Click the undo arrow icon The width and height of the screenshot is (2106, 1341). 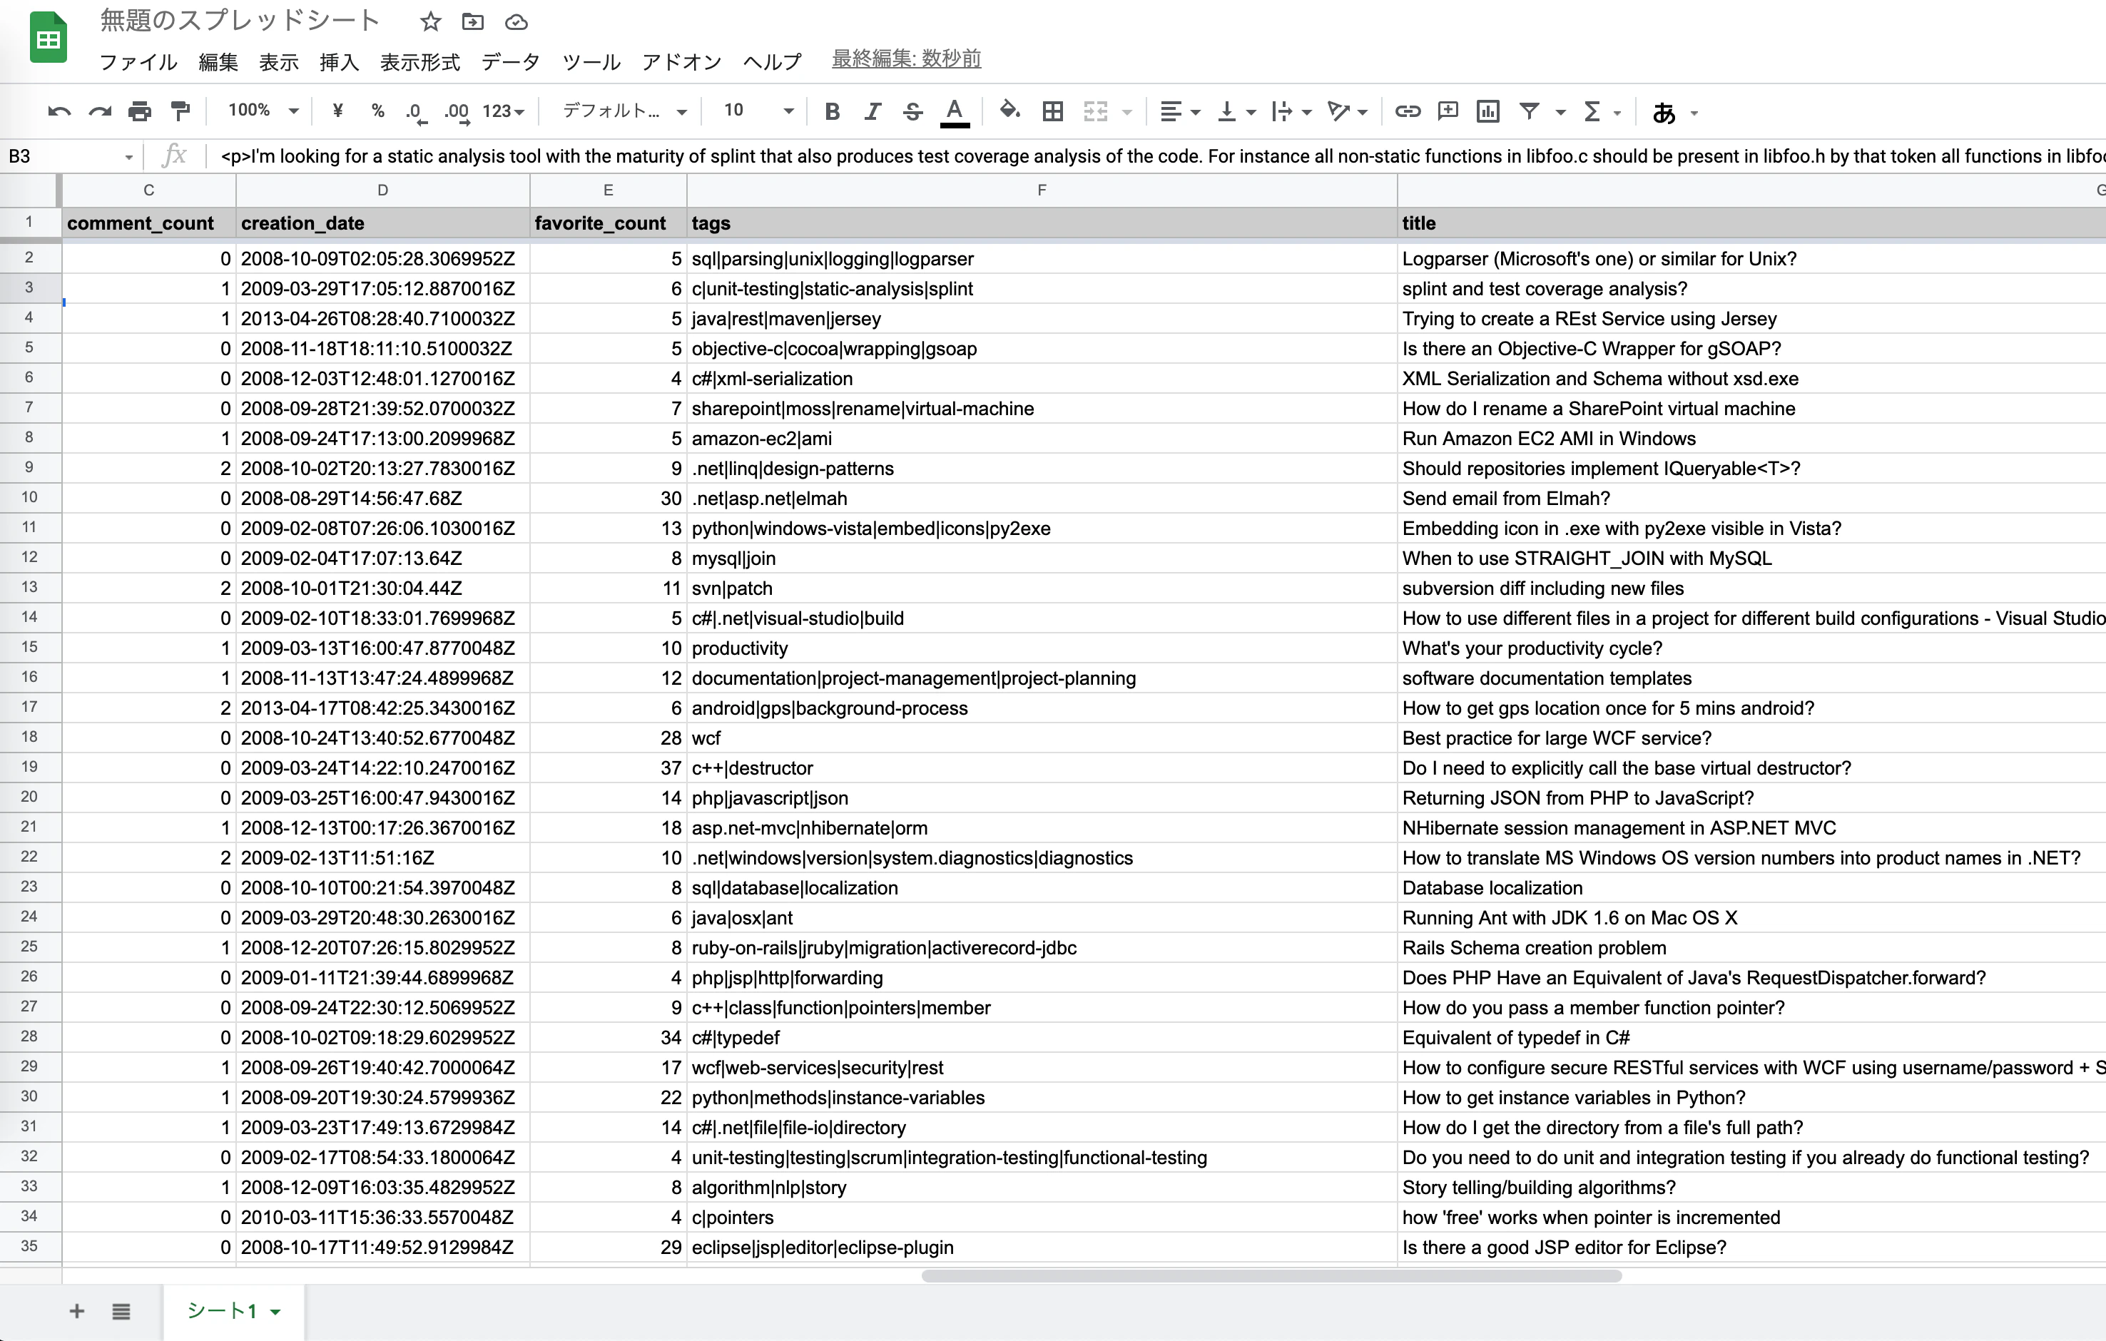[58, 111]
